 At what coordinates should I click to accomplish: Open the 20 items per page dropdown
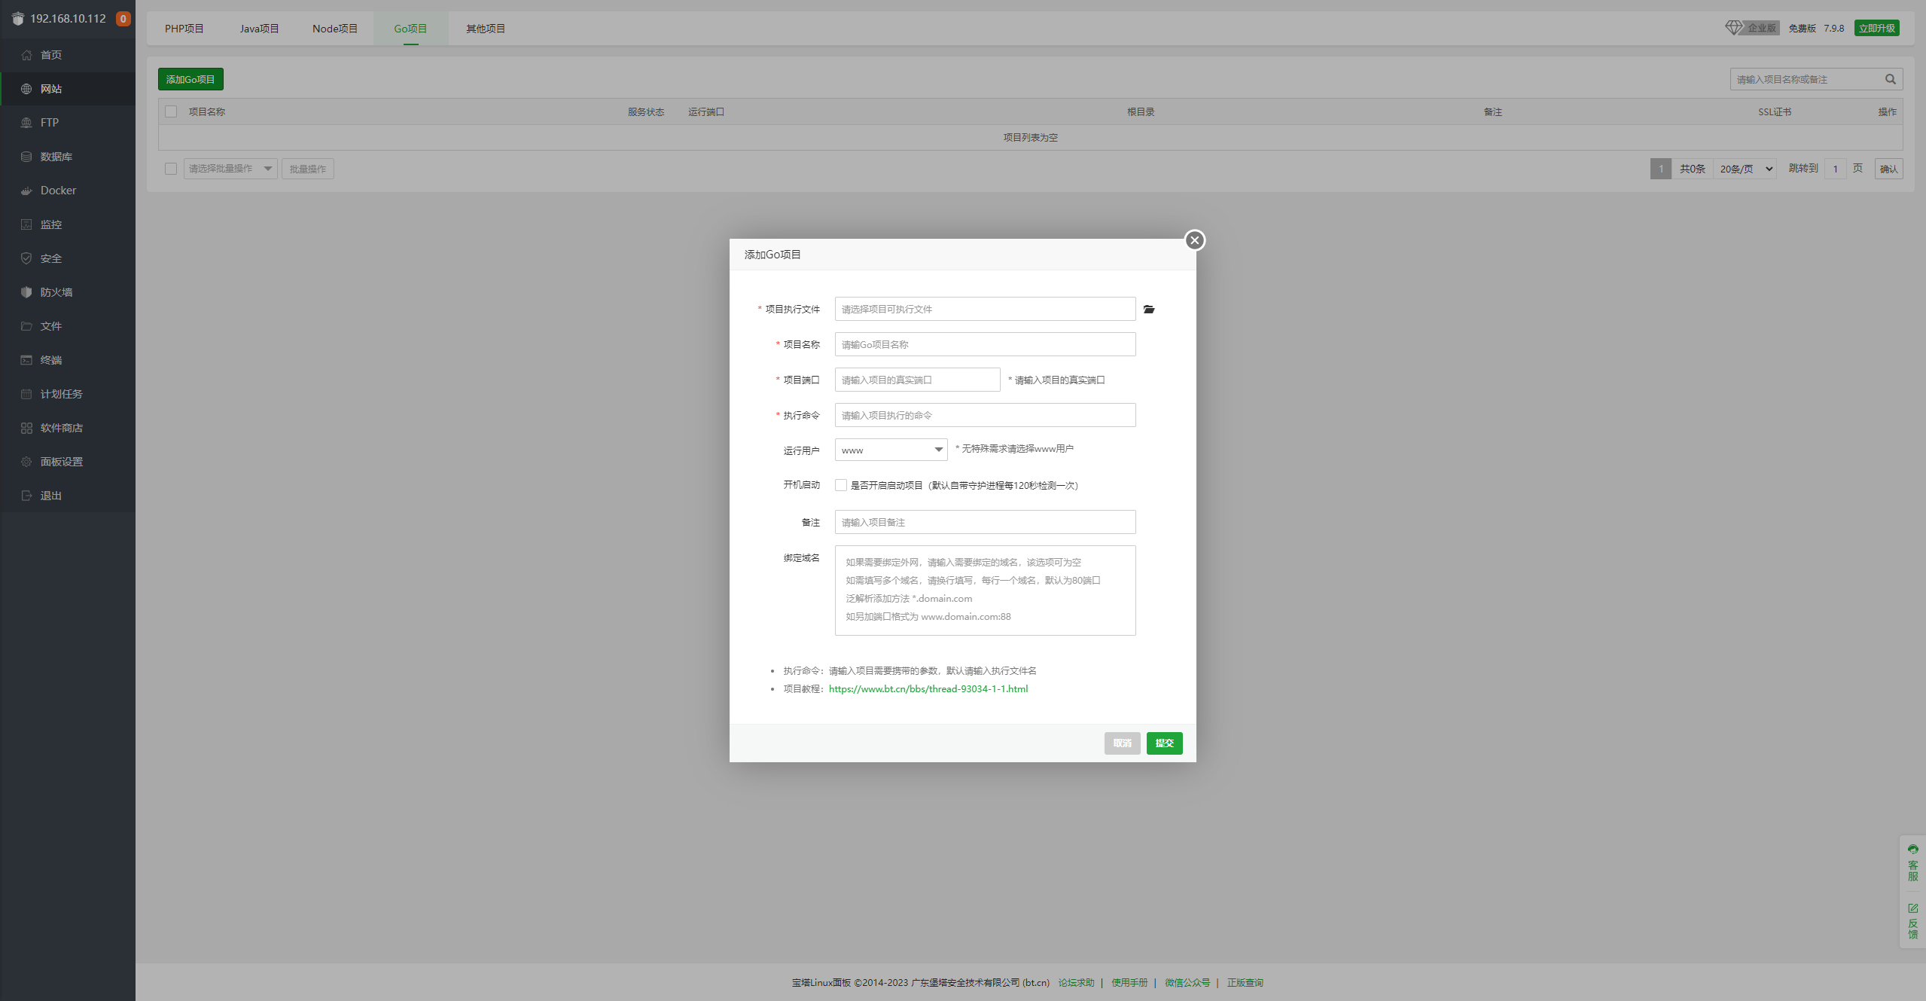point(1746,169)
